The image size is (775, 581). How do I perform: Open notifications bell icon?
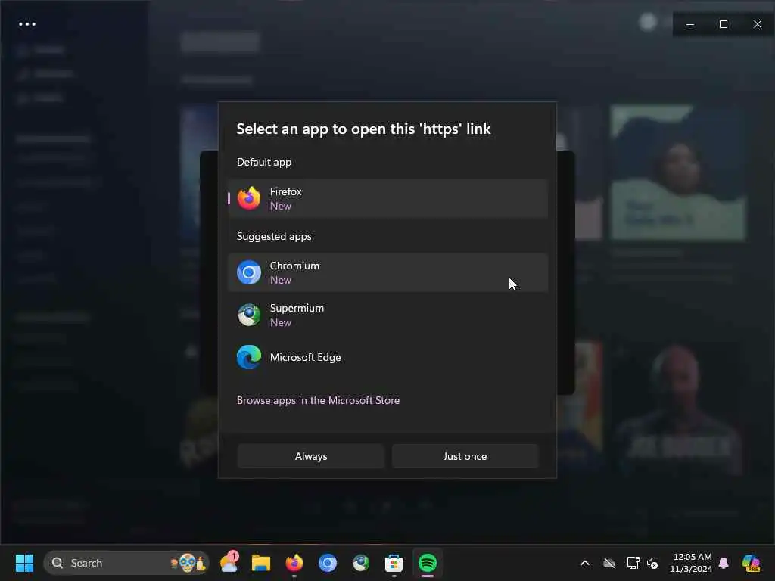pos(724,563)
